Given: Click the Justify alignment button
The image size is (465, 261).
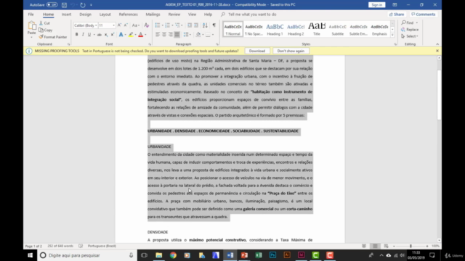Looking at the screenshot, I should point(177,35).
